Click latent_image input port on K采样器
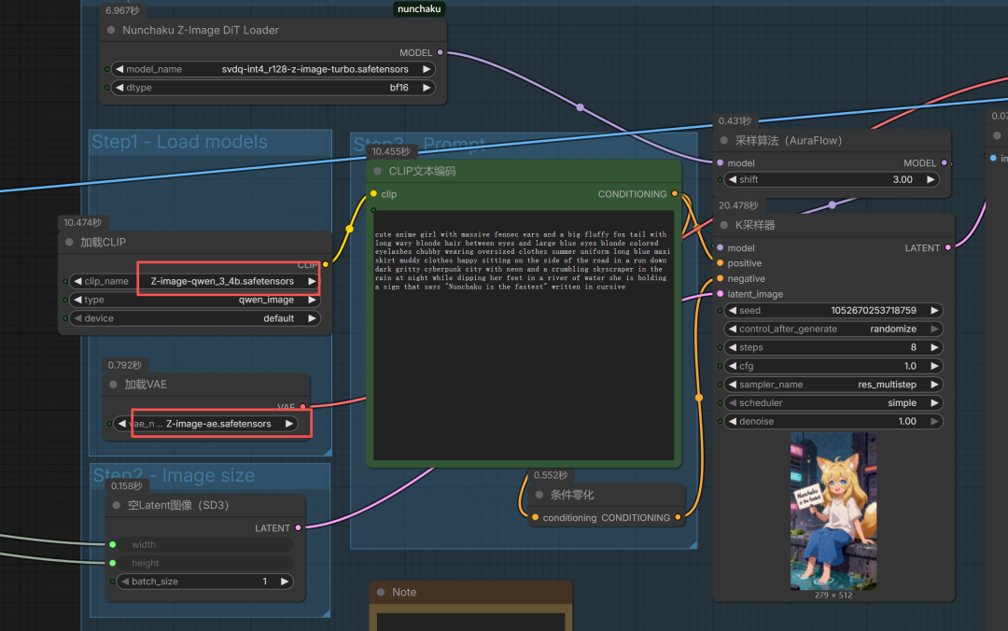This screenshot has height=631, width=1008. pyautogui.click(x=720, y=295)
